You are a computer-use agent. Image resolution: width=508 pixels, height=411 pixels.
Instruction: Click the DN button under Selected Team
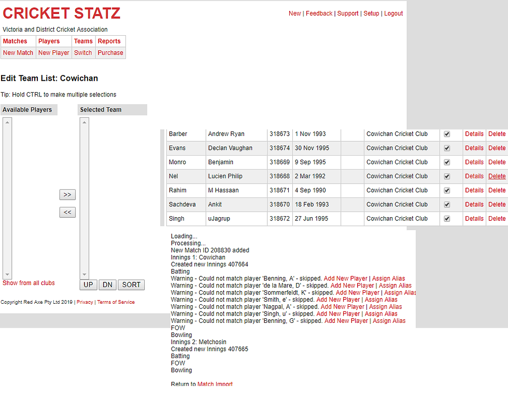[107, 285]
